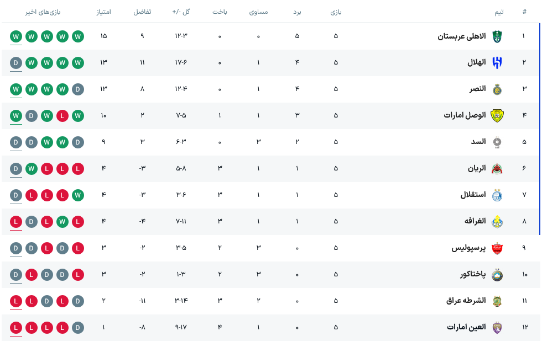Image resolution: width=542 pixels, height=347 pixels.
Task: Sort table by امتیاز column header
Action: coord(104,12)
